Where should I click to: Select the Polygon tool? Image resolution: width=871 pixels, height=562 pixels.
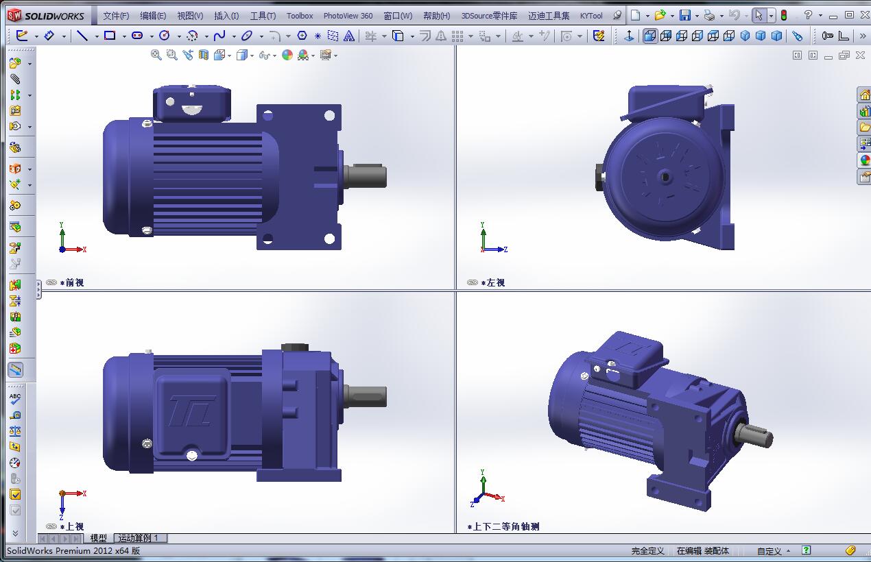coord(302,36)
